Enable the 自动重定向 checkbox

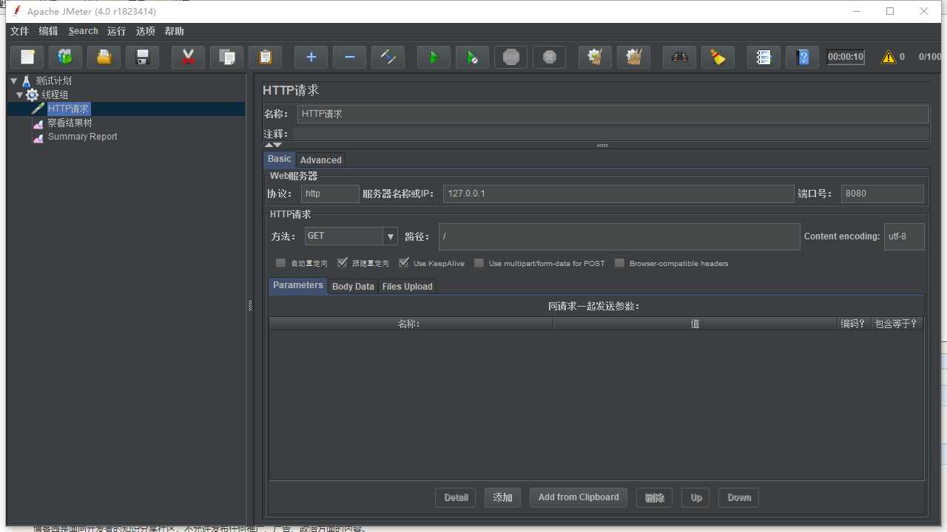280,263
